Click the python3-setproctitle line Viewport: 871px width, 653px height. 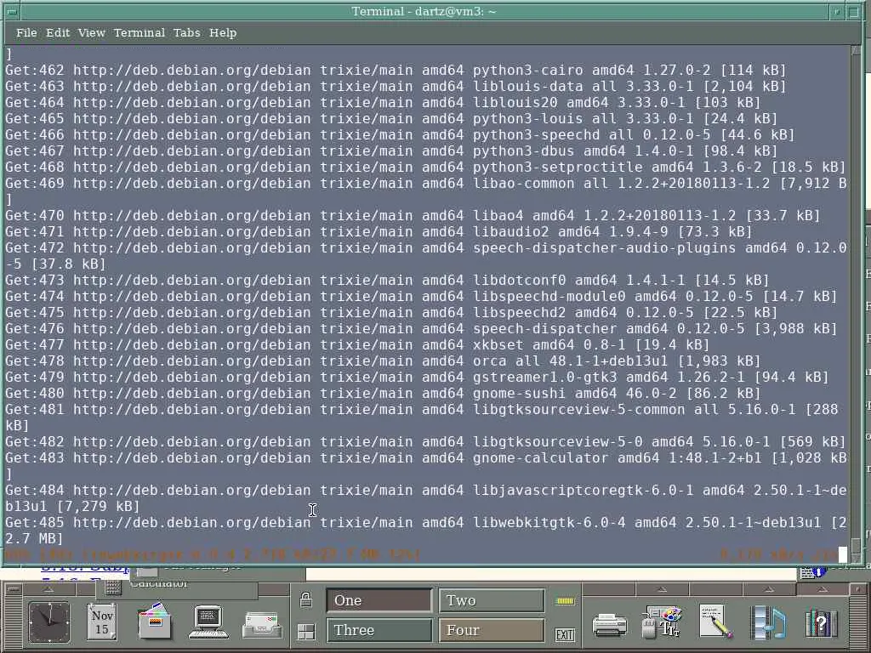pos(425,168)
